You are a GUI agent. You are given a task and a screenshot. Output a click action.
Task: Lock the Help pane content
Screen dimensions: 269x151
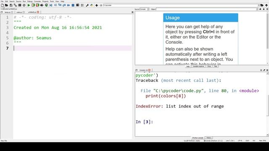point(264,9)
